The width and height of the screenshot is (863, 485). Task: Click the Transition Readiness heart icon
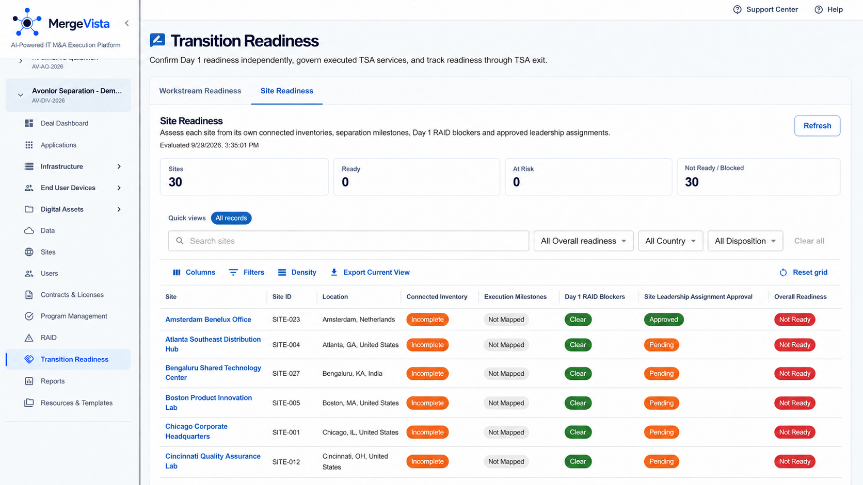pos(29,359)
